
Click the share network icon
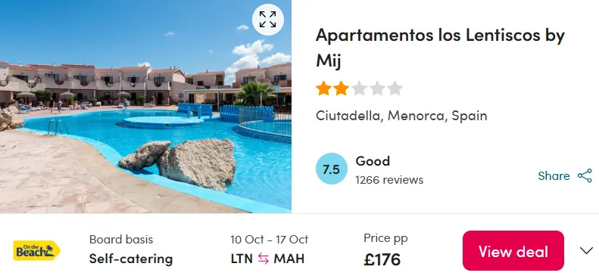click(585, 176)
